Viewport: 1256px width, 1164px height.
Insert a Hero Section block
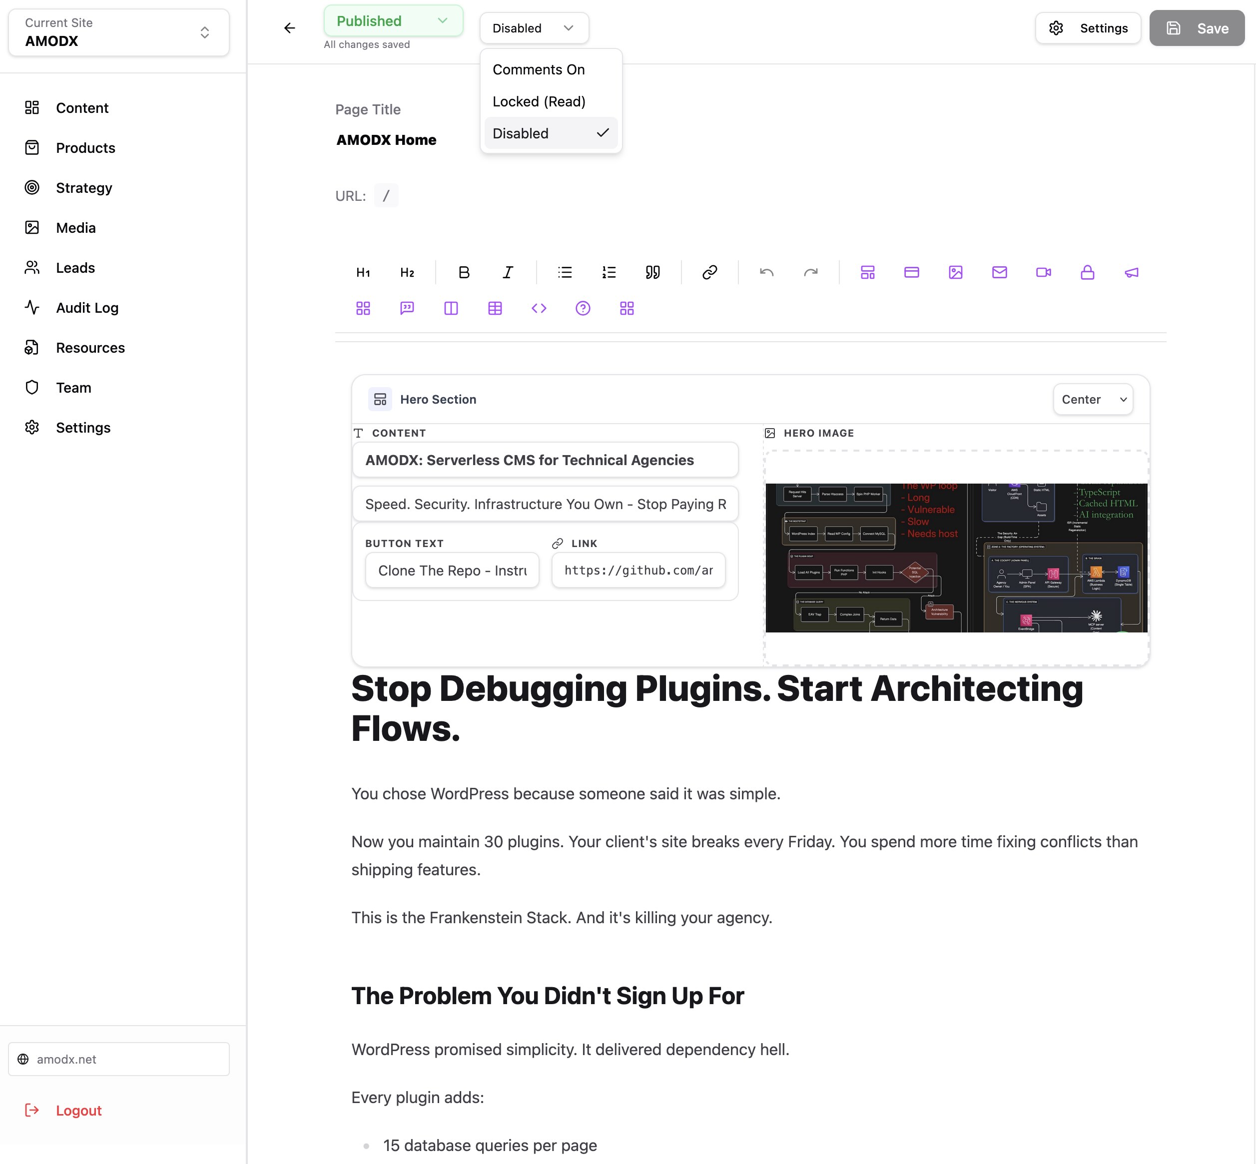tap(867, 272)
